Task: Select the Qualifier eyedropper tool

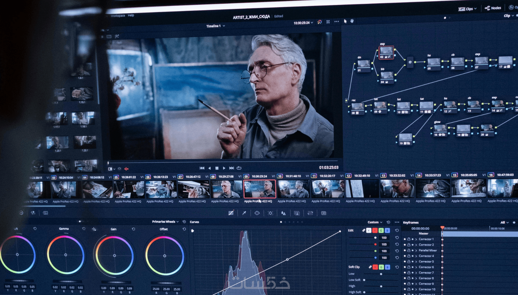Action: point(244,213)
